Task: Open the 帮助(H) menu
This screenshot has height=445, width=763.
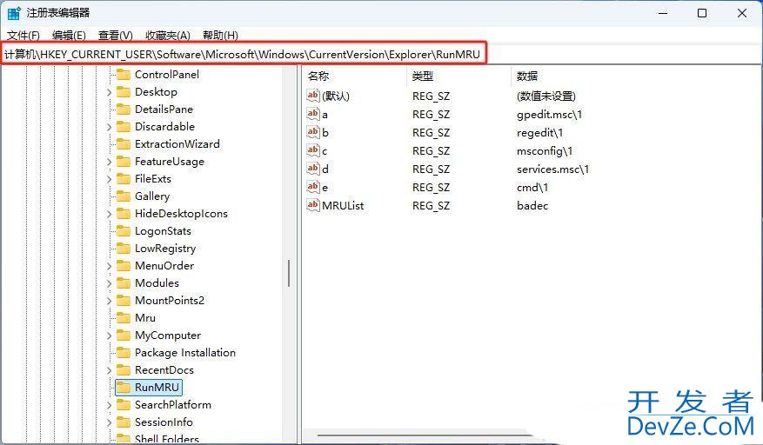Action: point(220,35)
